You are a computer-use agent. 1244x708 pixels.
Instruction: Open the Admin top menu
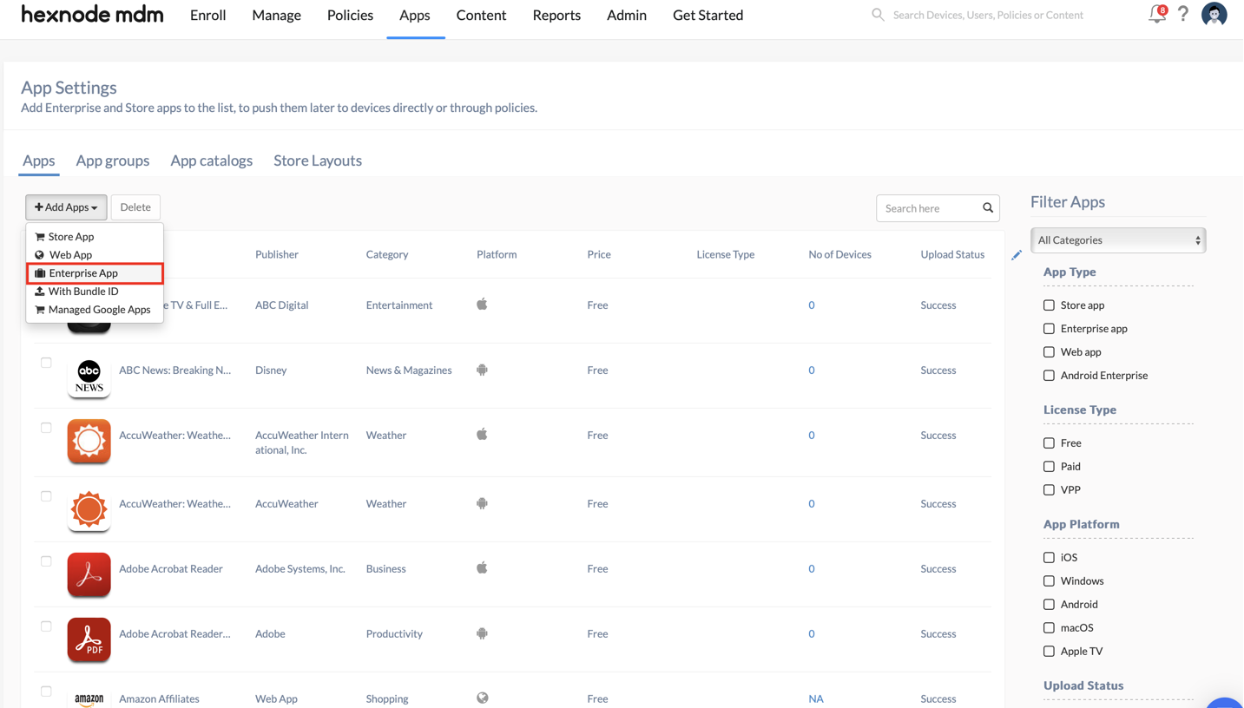pos(626,15)
